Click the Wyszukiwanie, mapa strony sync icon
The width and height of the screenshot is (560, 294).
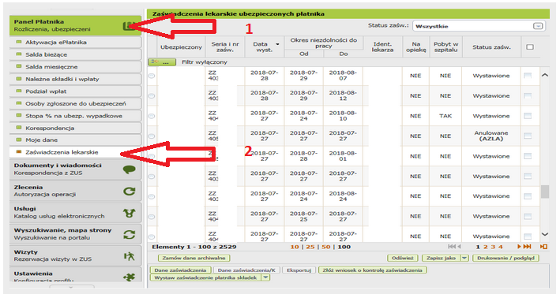(x=130, y=234)
